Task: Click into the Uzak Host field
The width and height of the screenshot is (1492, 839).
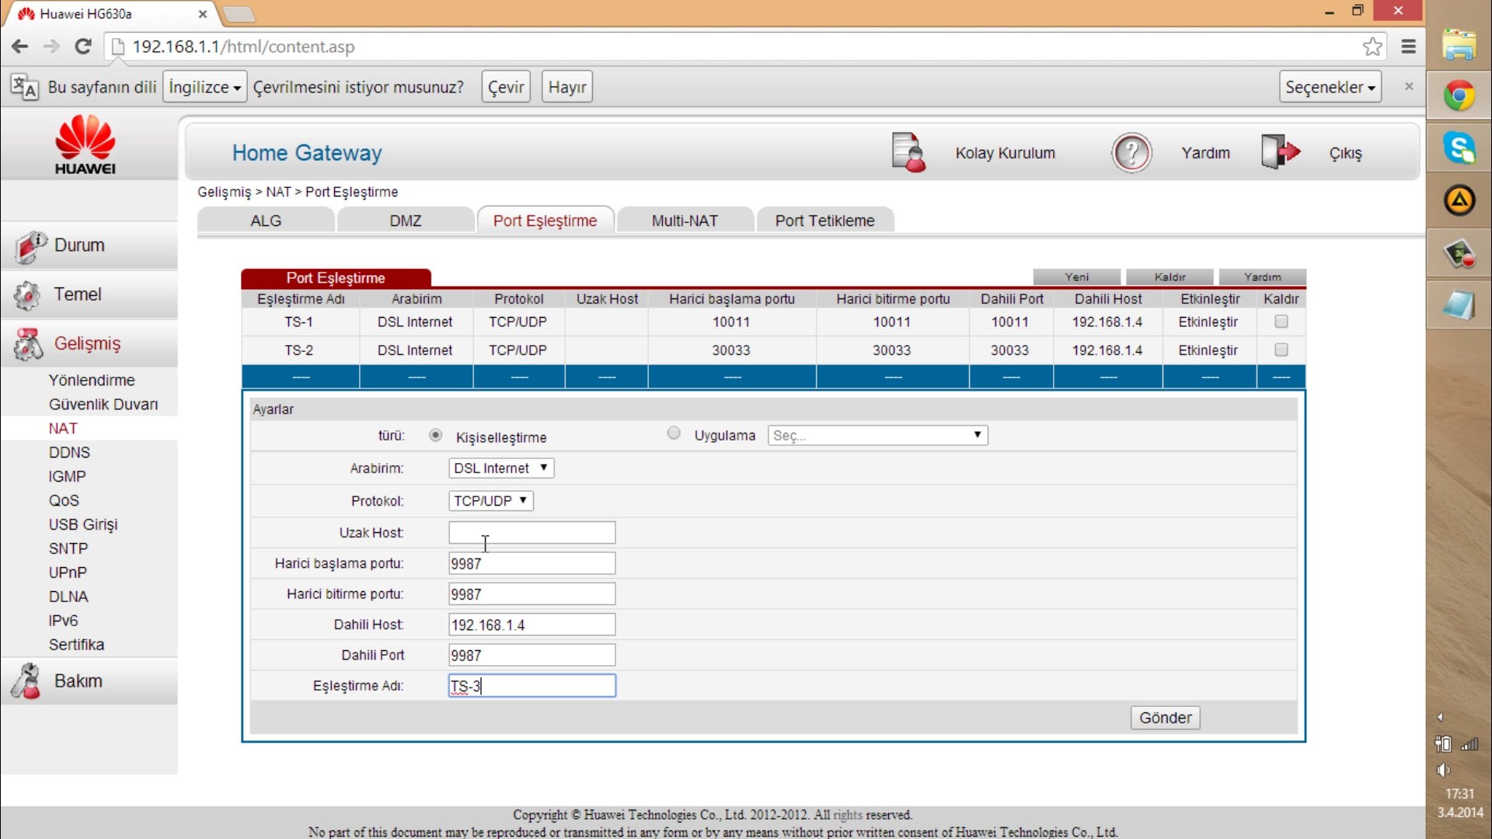Action: tap(532, 533)
